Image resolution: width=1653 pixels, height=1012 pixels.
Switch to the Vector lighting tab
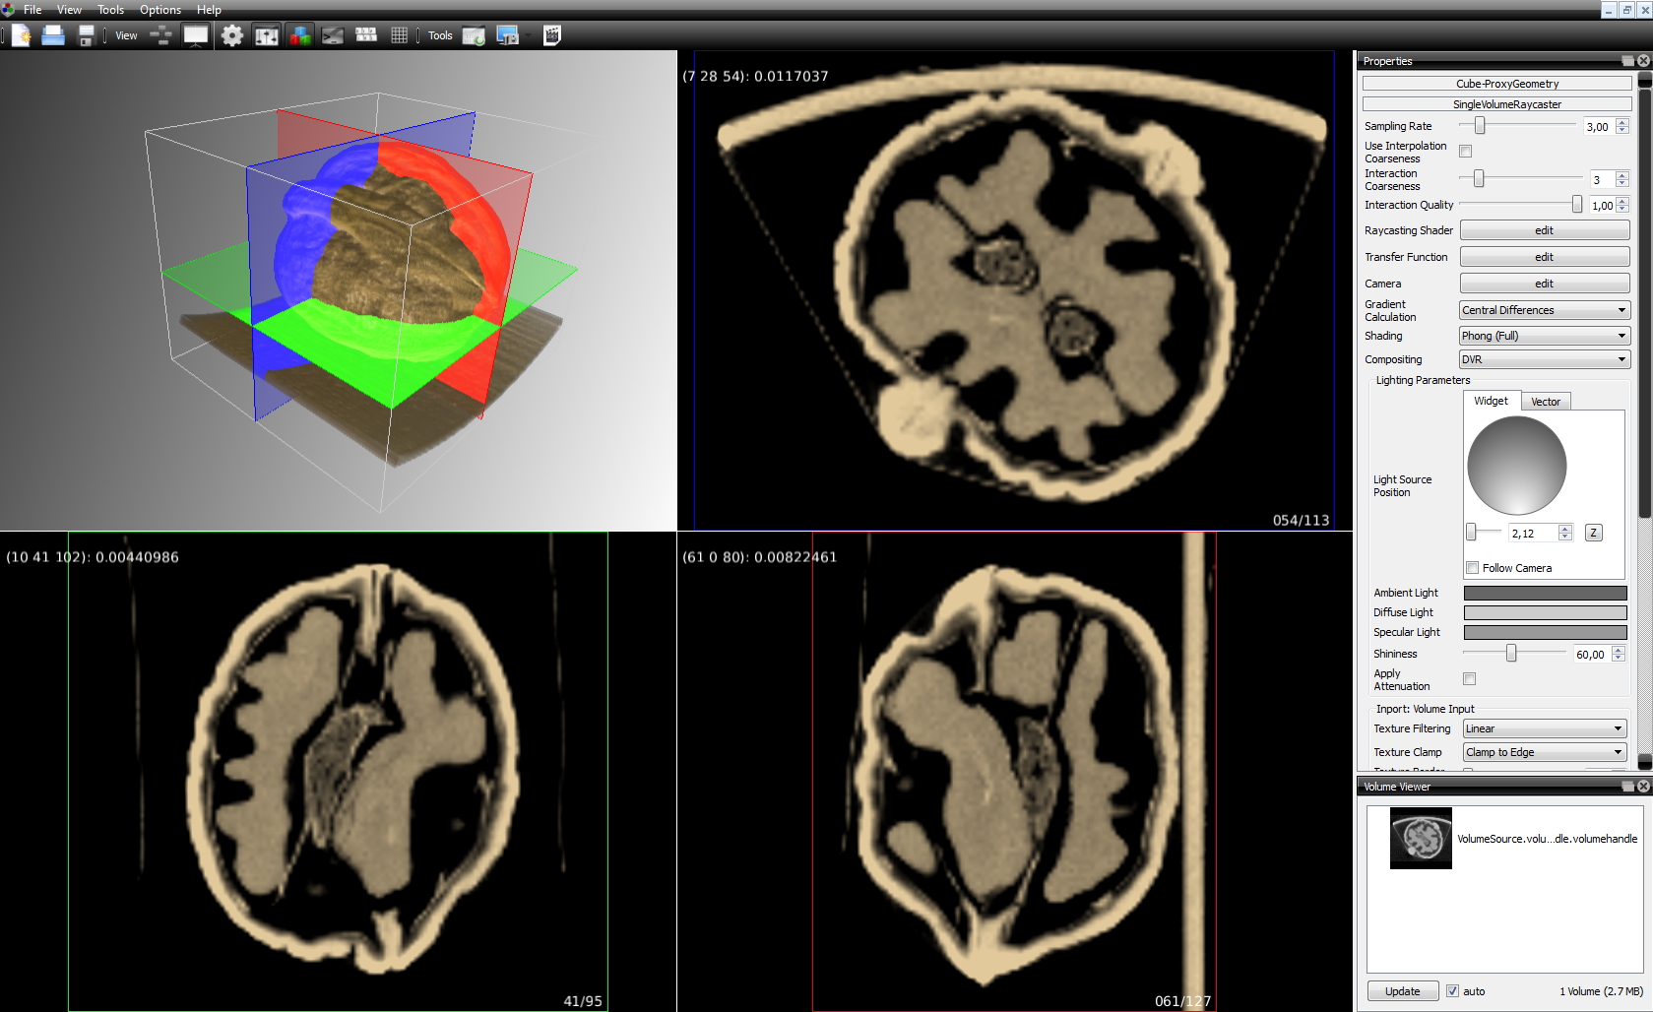tap(1545, 402)
